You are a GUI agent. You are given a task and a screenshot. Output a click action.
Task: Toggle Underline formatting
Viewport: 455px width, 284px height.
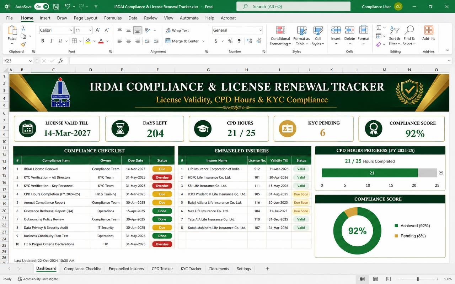tap(60, 41)
